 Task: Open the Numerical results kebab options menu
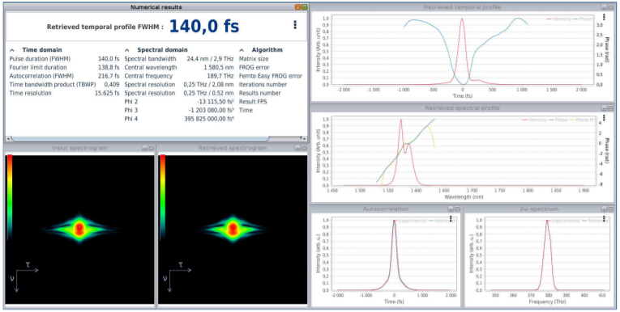pyautogui.click(x=295, y=25)
